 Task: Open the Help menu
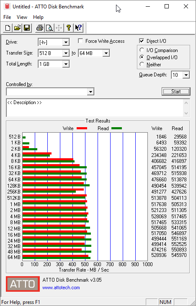38,17
